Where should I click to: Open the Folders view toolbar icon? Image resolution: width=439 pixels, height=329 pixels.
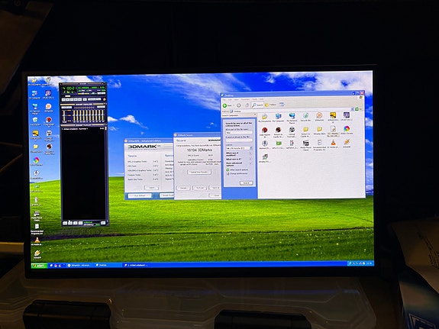[270, 105]
